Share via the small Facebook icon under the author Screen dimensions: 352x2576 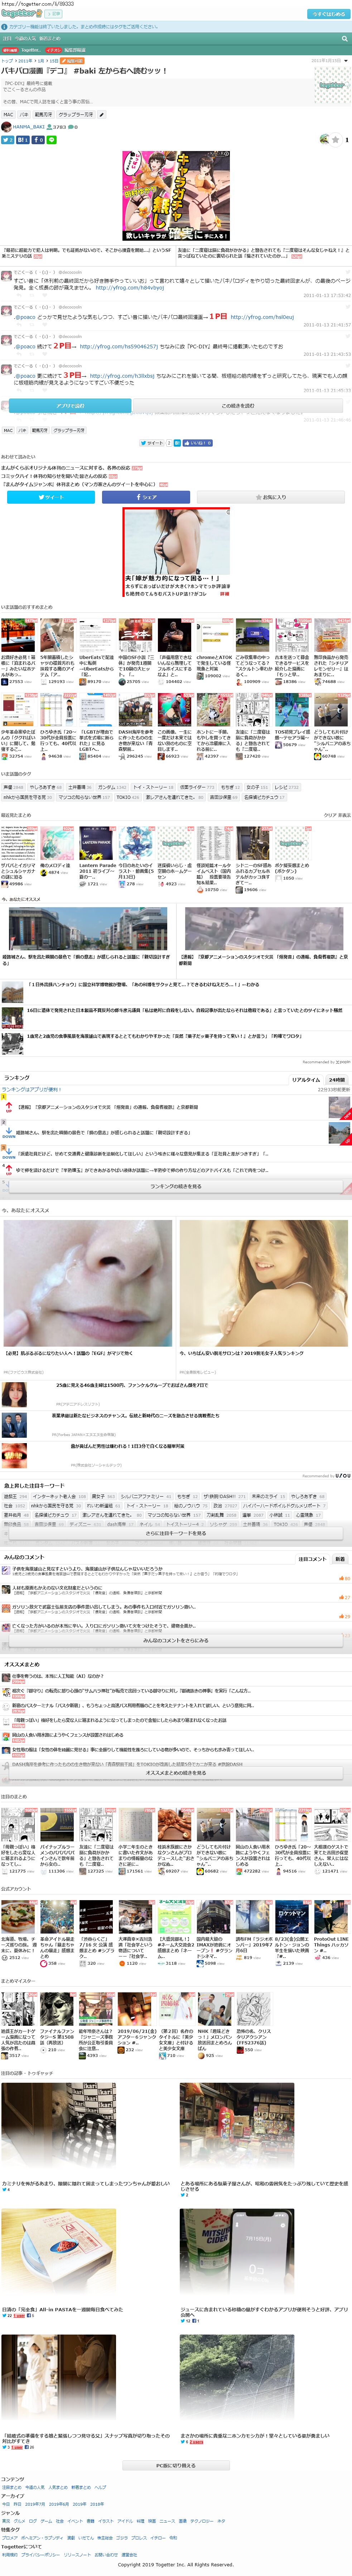[38, 140]
